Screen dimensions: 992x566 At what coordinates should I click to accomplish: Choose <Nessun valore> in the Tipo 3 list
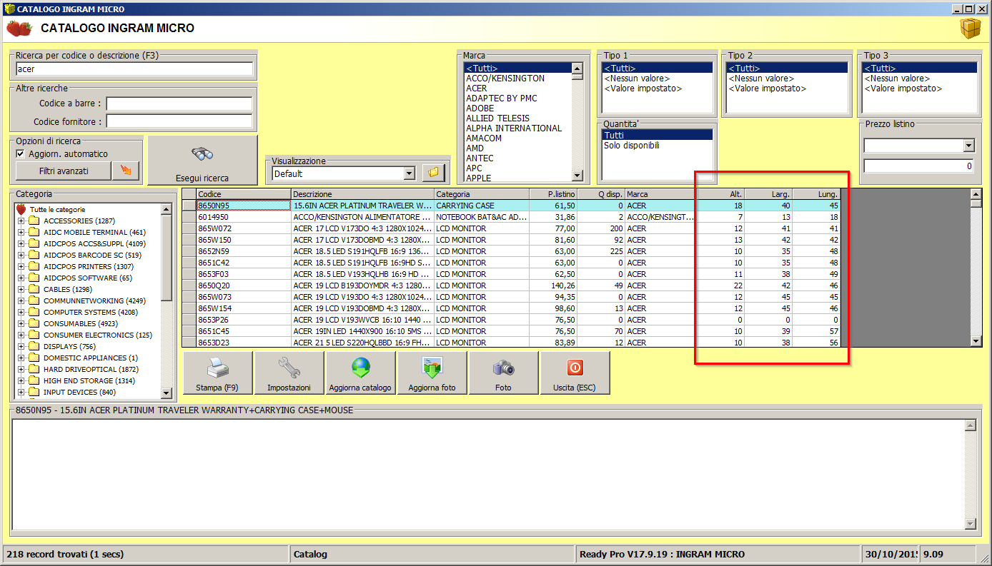[x=921, y=79]
